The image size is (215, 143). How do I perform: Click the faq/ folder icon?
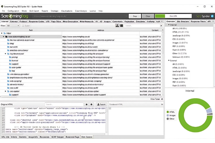pos(10,71)
